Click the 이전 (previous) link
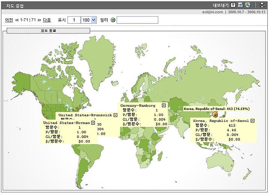270x195 pixels. [x=9, y=20]
